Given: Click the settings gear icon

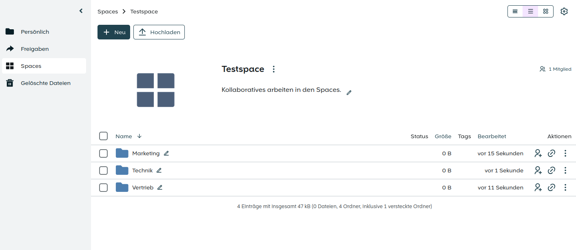Looking at the screenshot, I should point(564,11).
